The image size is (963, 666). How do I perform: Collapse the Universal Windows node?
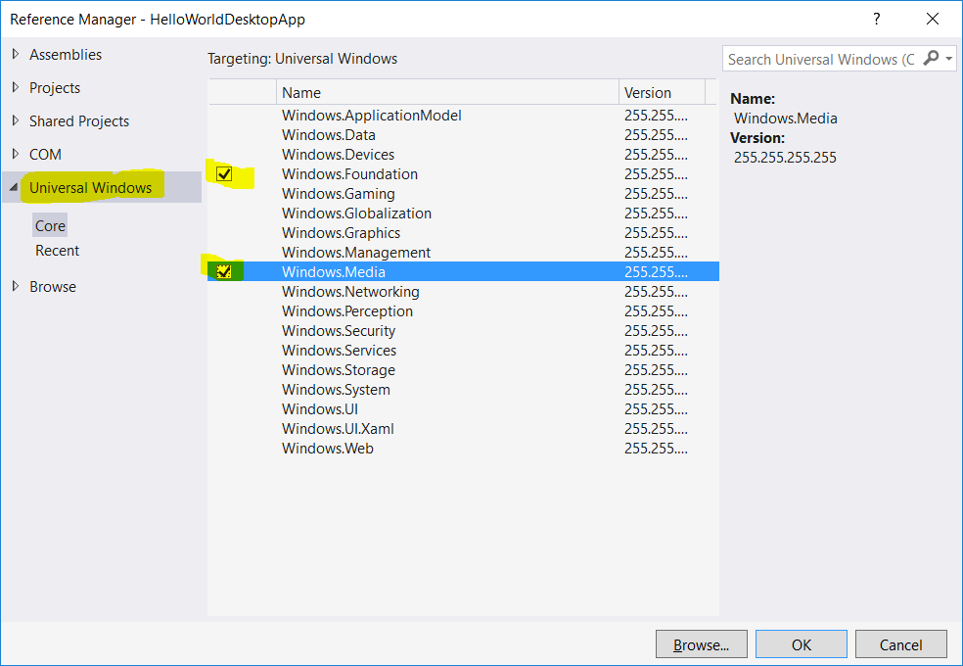click(x=14, y=187)
